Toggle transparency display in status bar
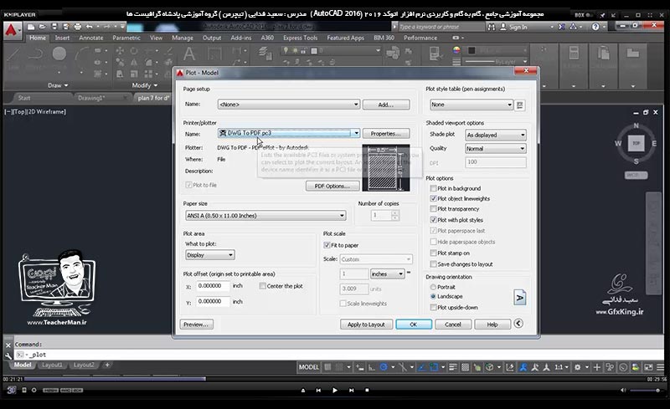Screen dimensions: 670x409 pyautogui.click(x=466, y=366)
